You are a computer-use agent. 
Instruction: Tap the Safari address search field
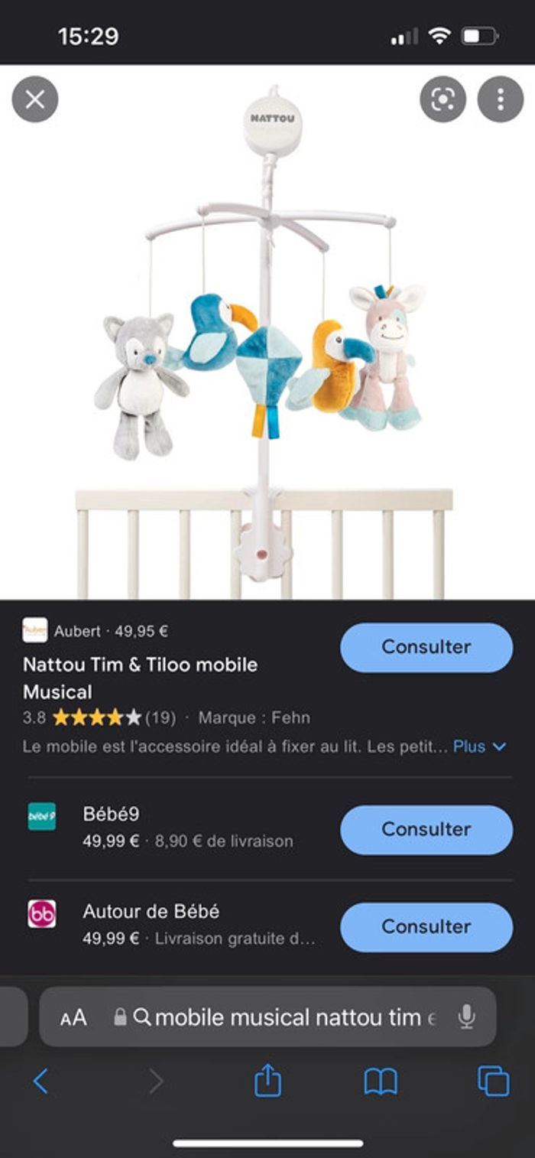pyautogui.click(x=267, y=1017)
